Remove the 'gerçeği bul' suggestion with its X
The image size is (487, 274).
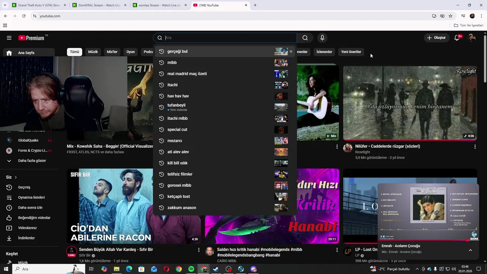click(291, 51)
